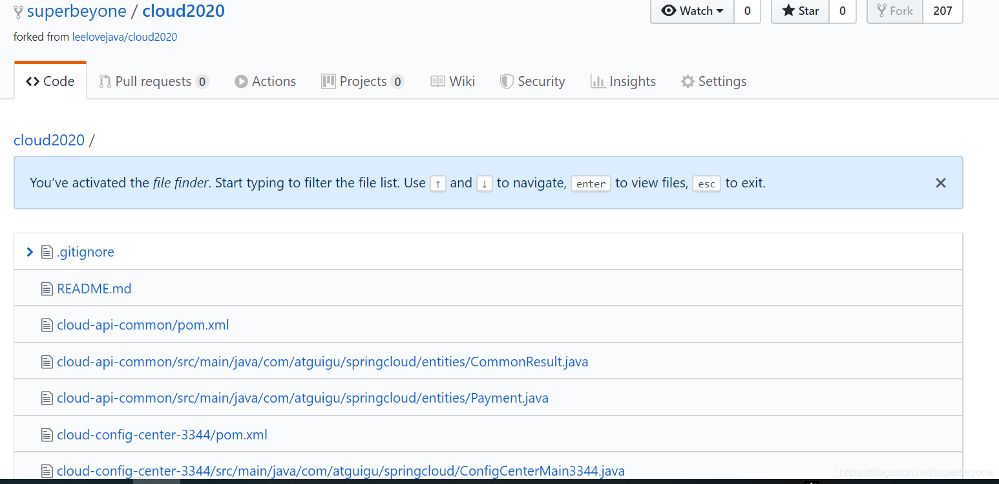
Task: Click the Projects board icon
Action: tap(328, 81)
